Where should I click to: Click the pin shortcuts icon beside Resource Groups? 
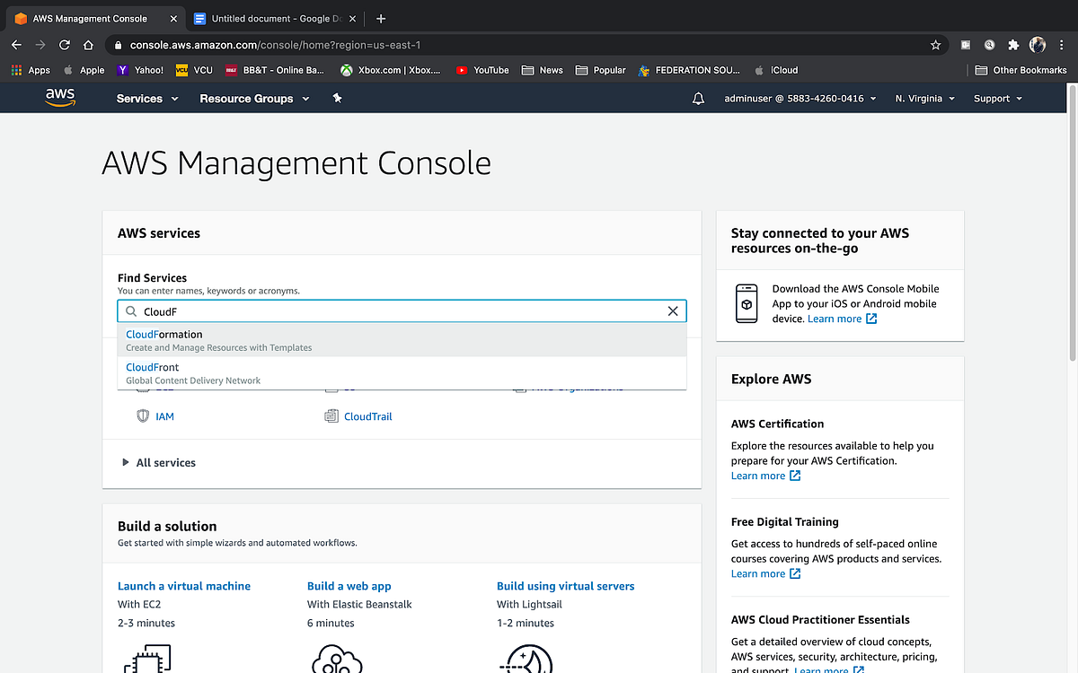click(337, 99)
